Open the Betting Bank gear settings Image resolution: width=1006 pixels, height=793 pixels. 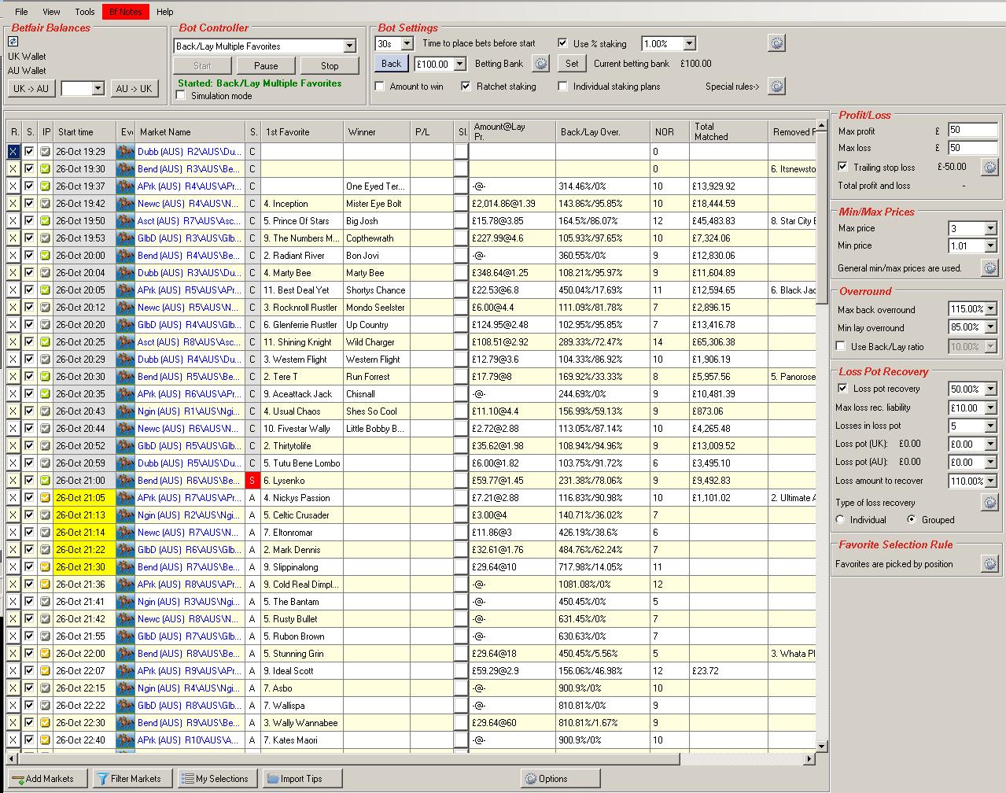coord(540,64)
